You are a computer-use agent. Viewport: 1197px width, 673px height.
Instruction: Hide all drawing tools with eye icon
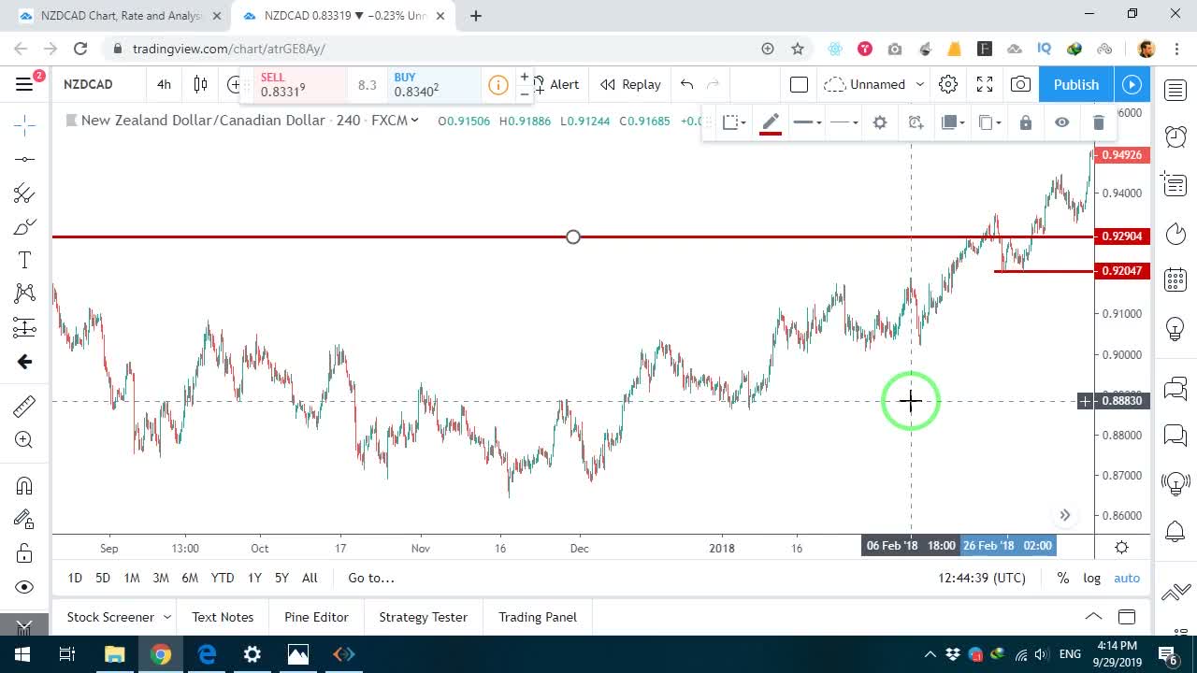tap(25, 587)
